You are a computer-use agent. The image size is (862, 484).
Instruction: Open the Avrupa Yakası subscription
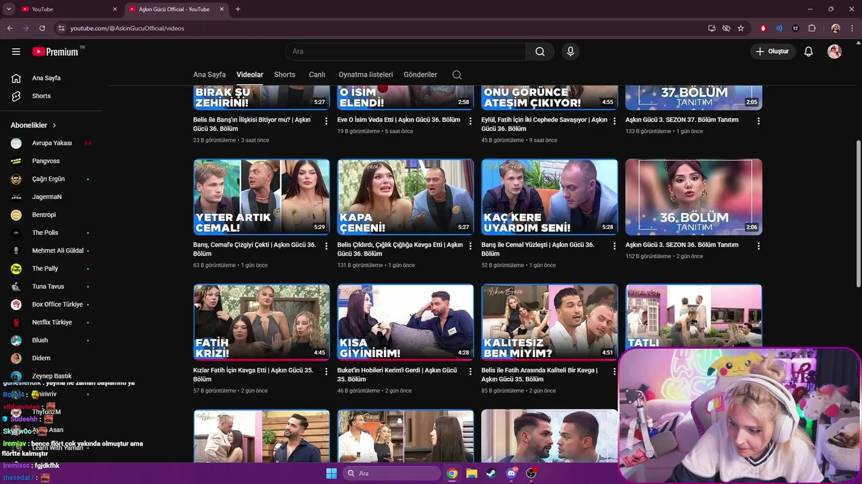coord(51,143)
